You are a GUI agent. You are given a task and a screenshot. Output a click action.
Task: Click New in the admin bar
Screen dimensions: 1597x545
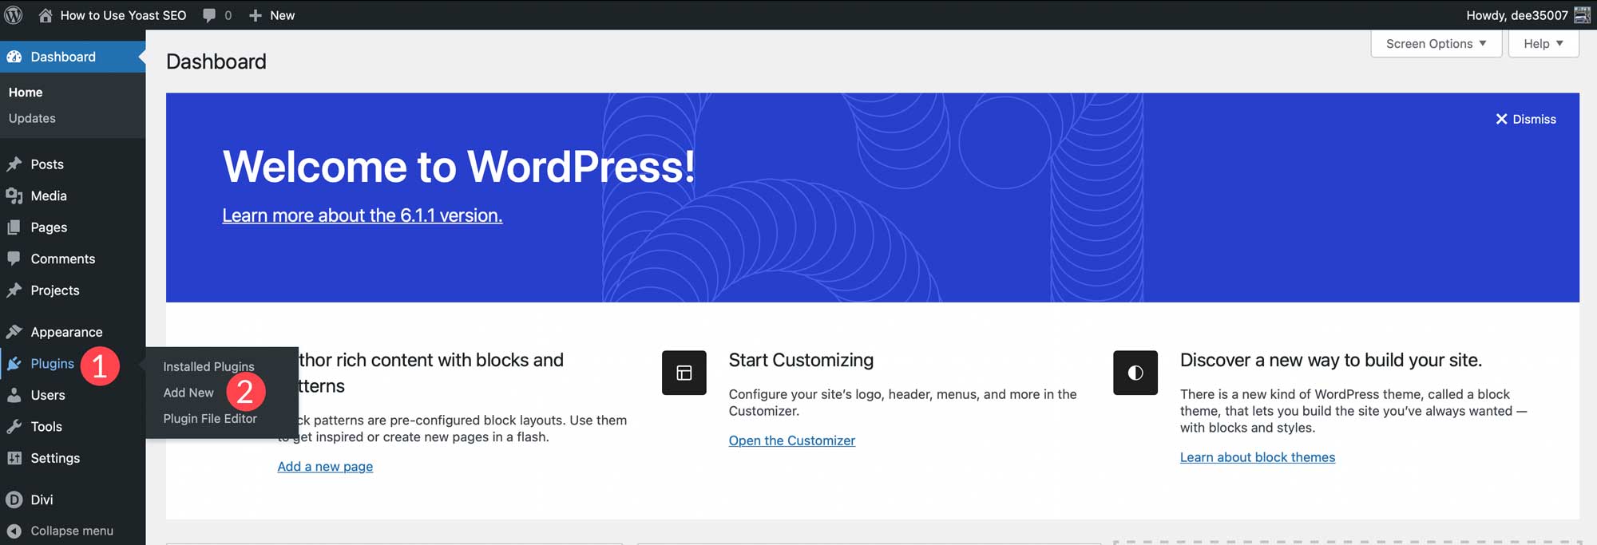tap(282, 15)
